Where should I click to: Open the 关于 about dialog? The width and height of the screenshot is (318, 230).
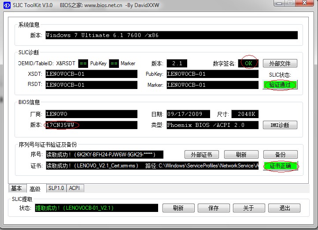(x=249, y=208)
